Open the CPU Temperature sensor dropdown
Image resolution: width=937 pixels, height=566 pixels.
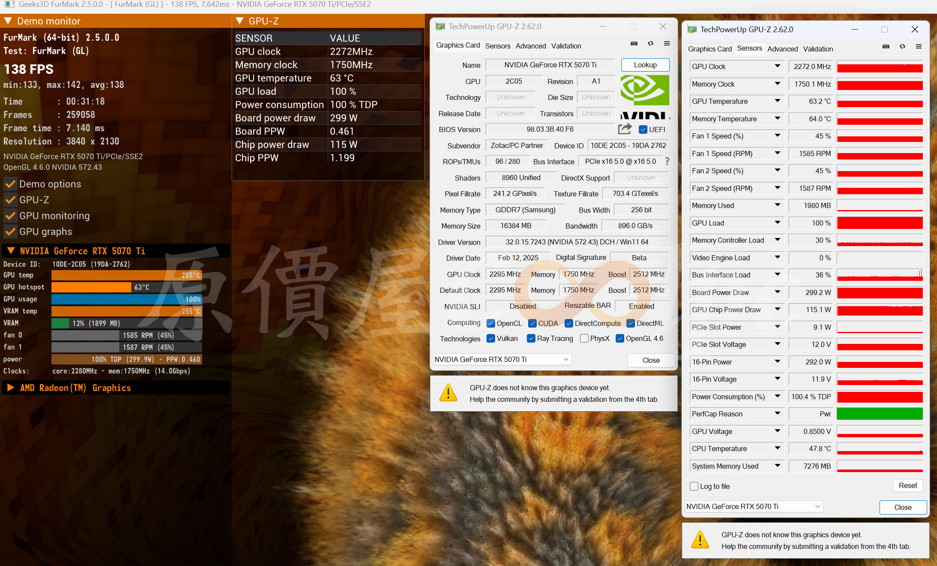[x=777, y=448]
